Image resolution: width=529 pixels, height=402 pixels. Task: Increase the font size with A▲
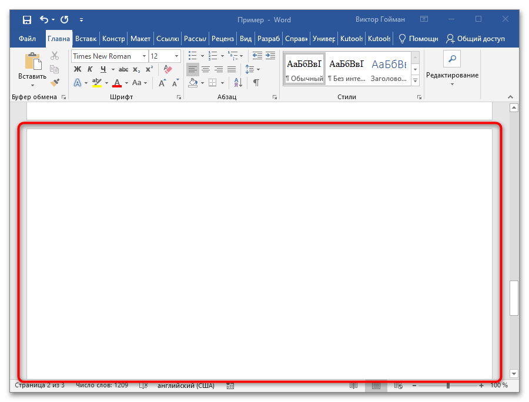(x=162, y=83)
